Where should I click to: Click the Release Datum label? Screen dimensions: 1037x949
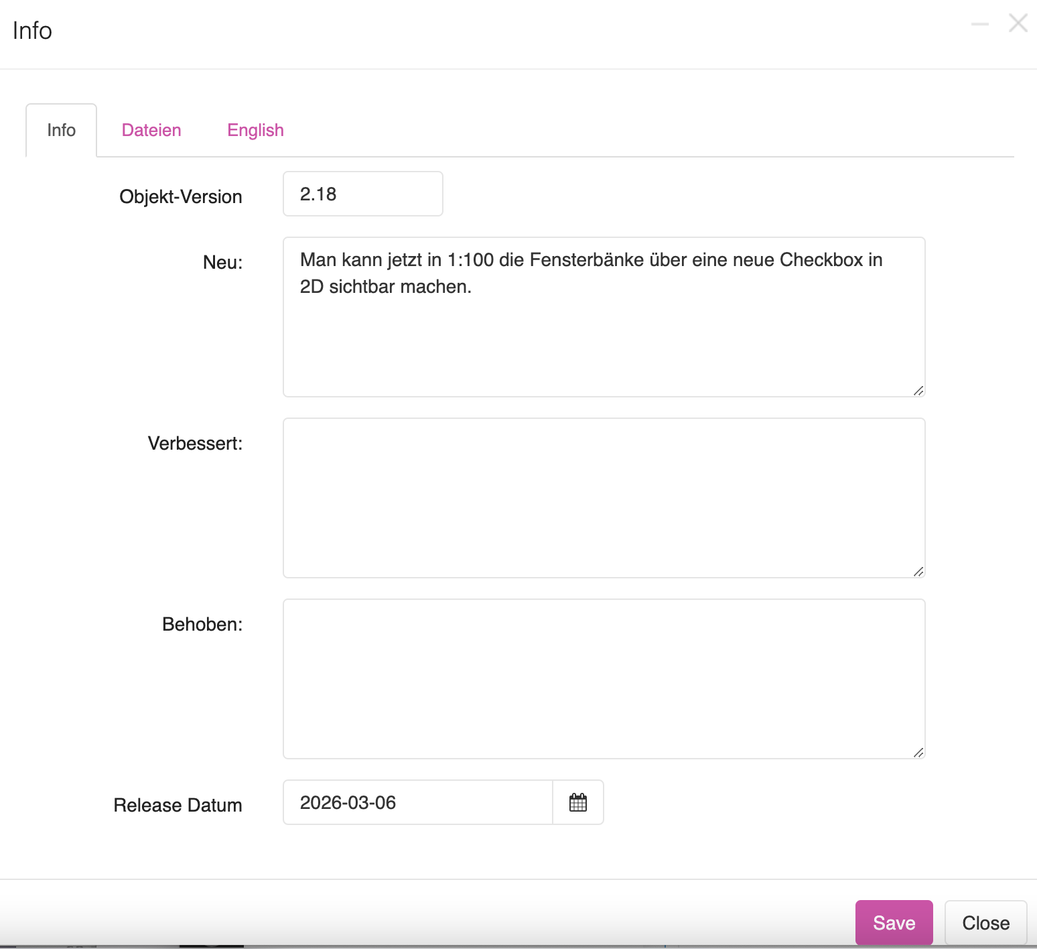(178, 805)
